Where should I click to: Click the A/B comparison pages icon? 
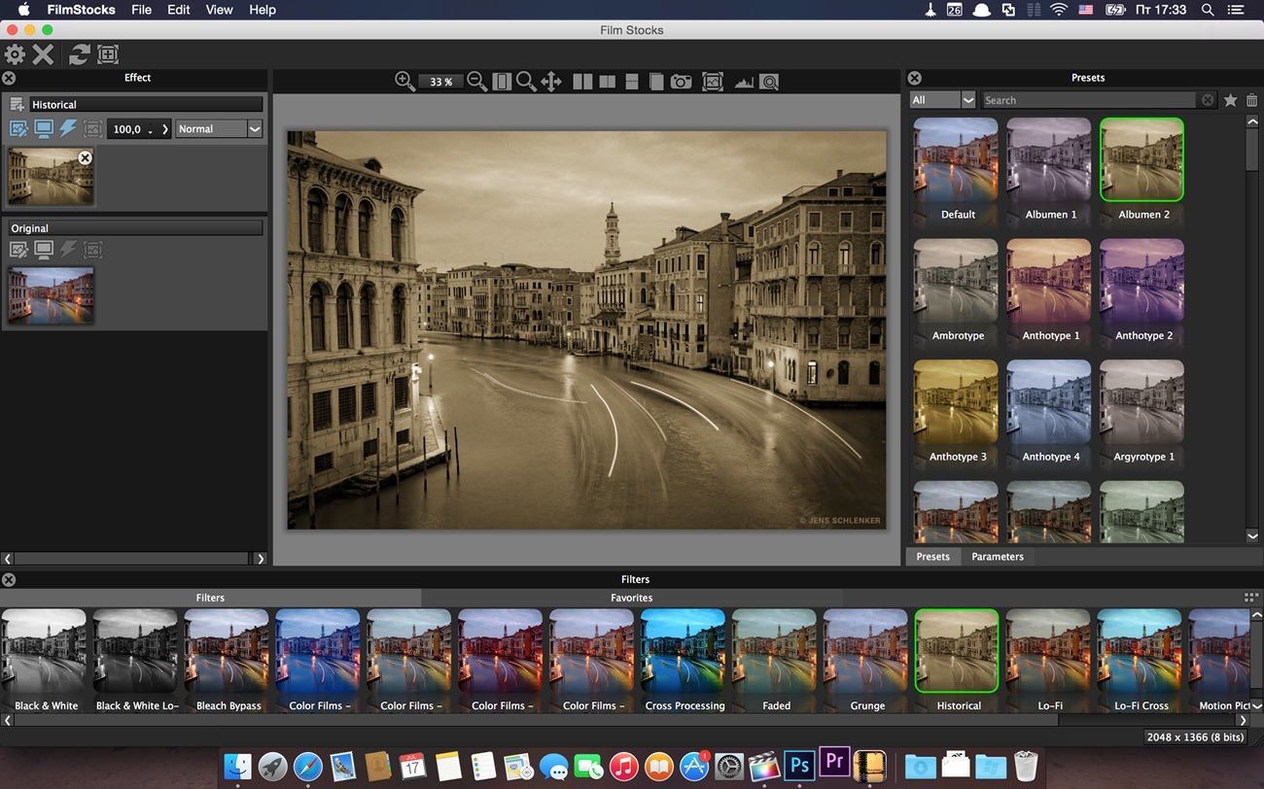coord(656,82)
